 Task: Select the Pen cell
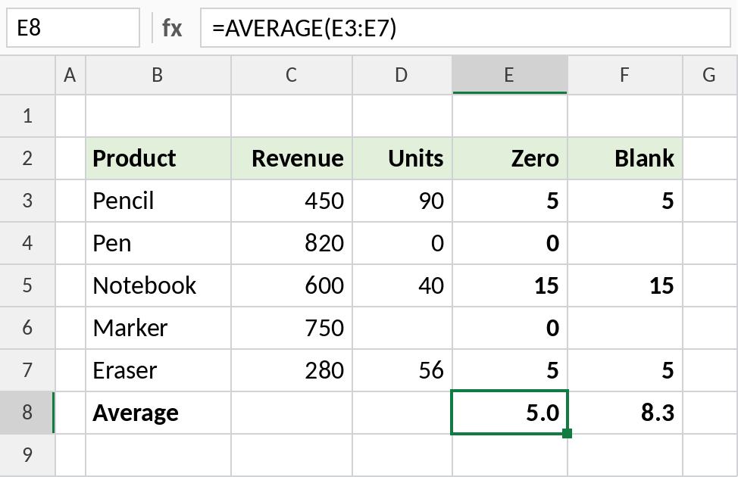click(158, 243)
